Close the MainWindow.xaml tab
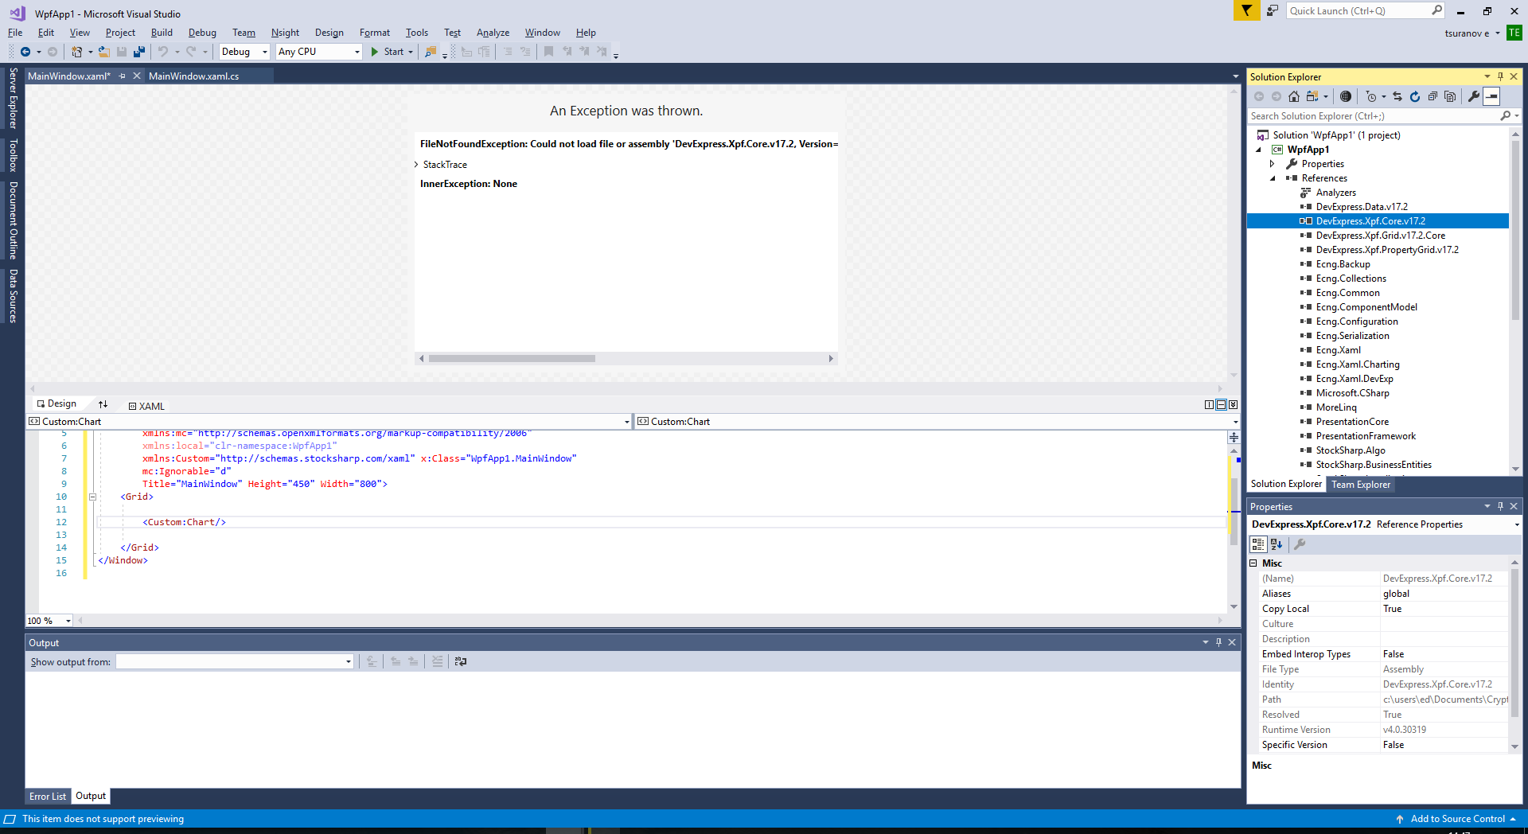Screen dimensions: 1528x834 (137, 76)
